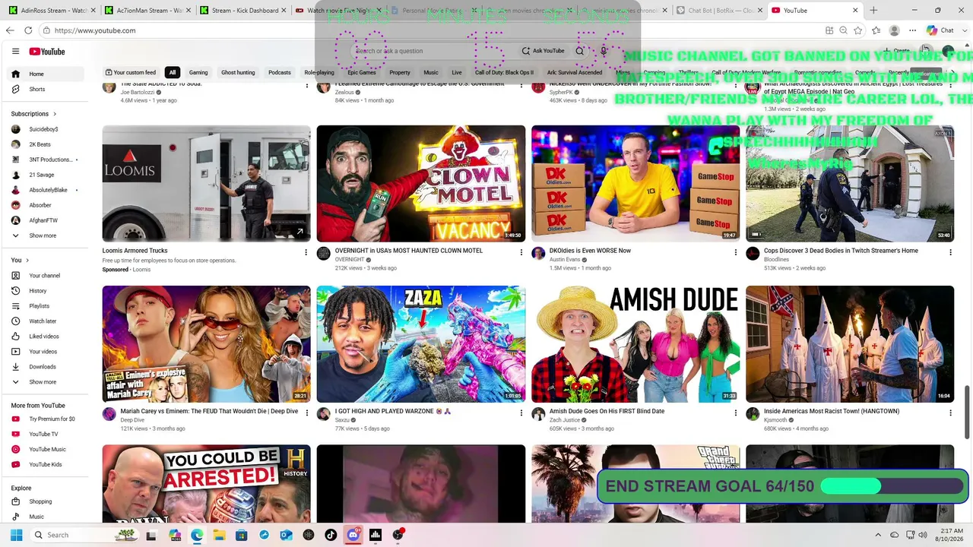Image resolution: width=973 pixels, height=547 pixels.
Task: Open a new browser tab
Action: 873,11
